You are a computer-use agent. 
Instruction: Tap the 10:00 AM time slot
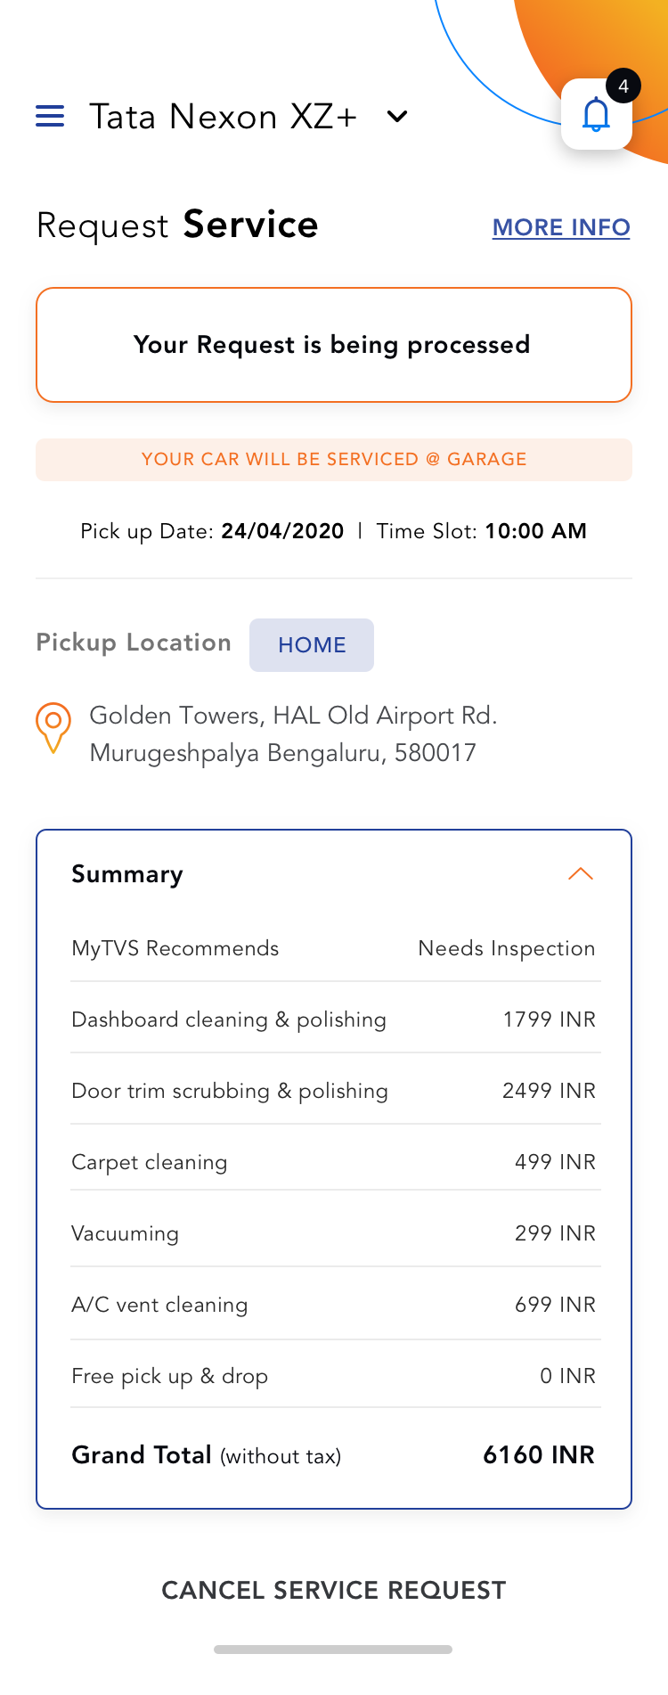535,532
